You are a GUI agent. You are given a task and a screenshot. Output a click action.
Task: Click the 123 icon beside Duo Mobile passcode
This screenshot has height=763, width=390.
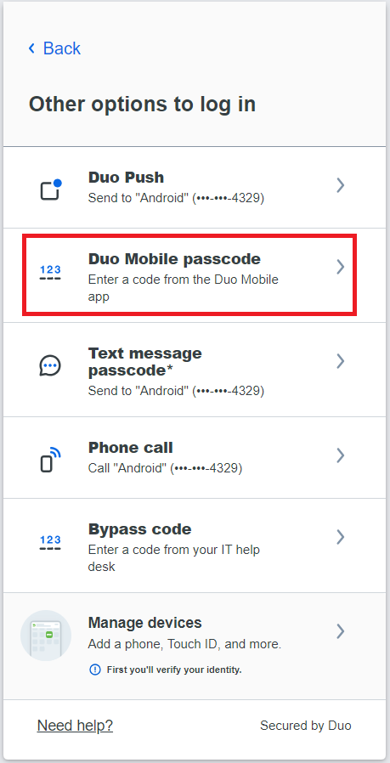tap(51, 274)
